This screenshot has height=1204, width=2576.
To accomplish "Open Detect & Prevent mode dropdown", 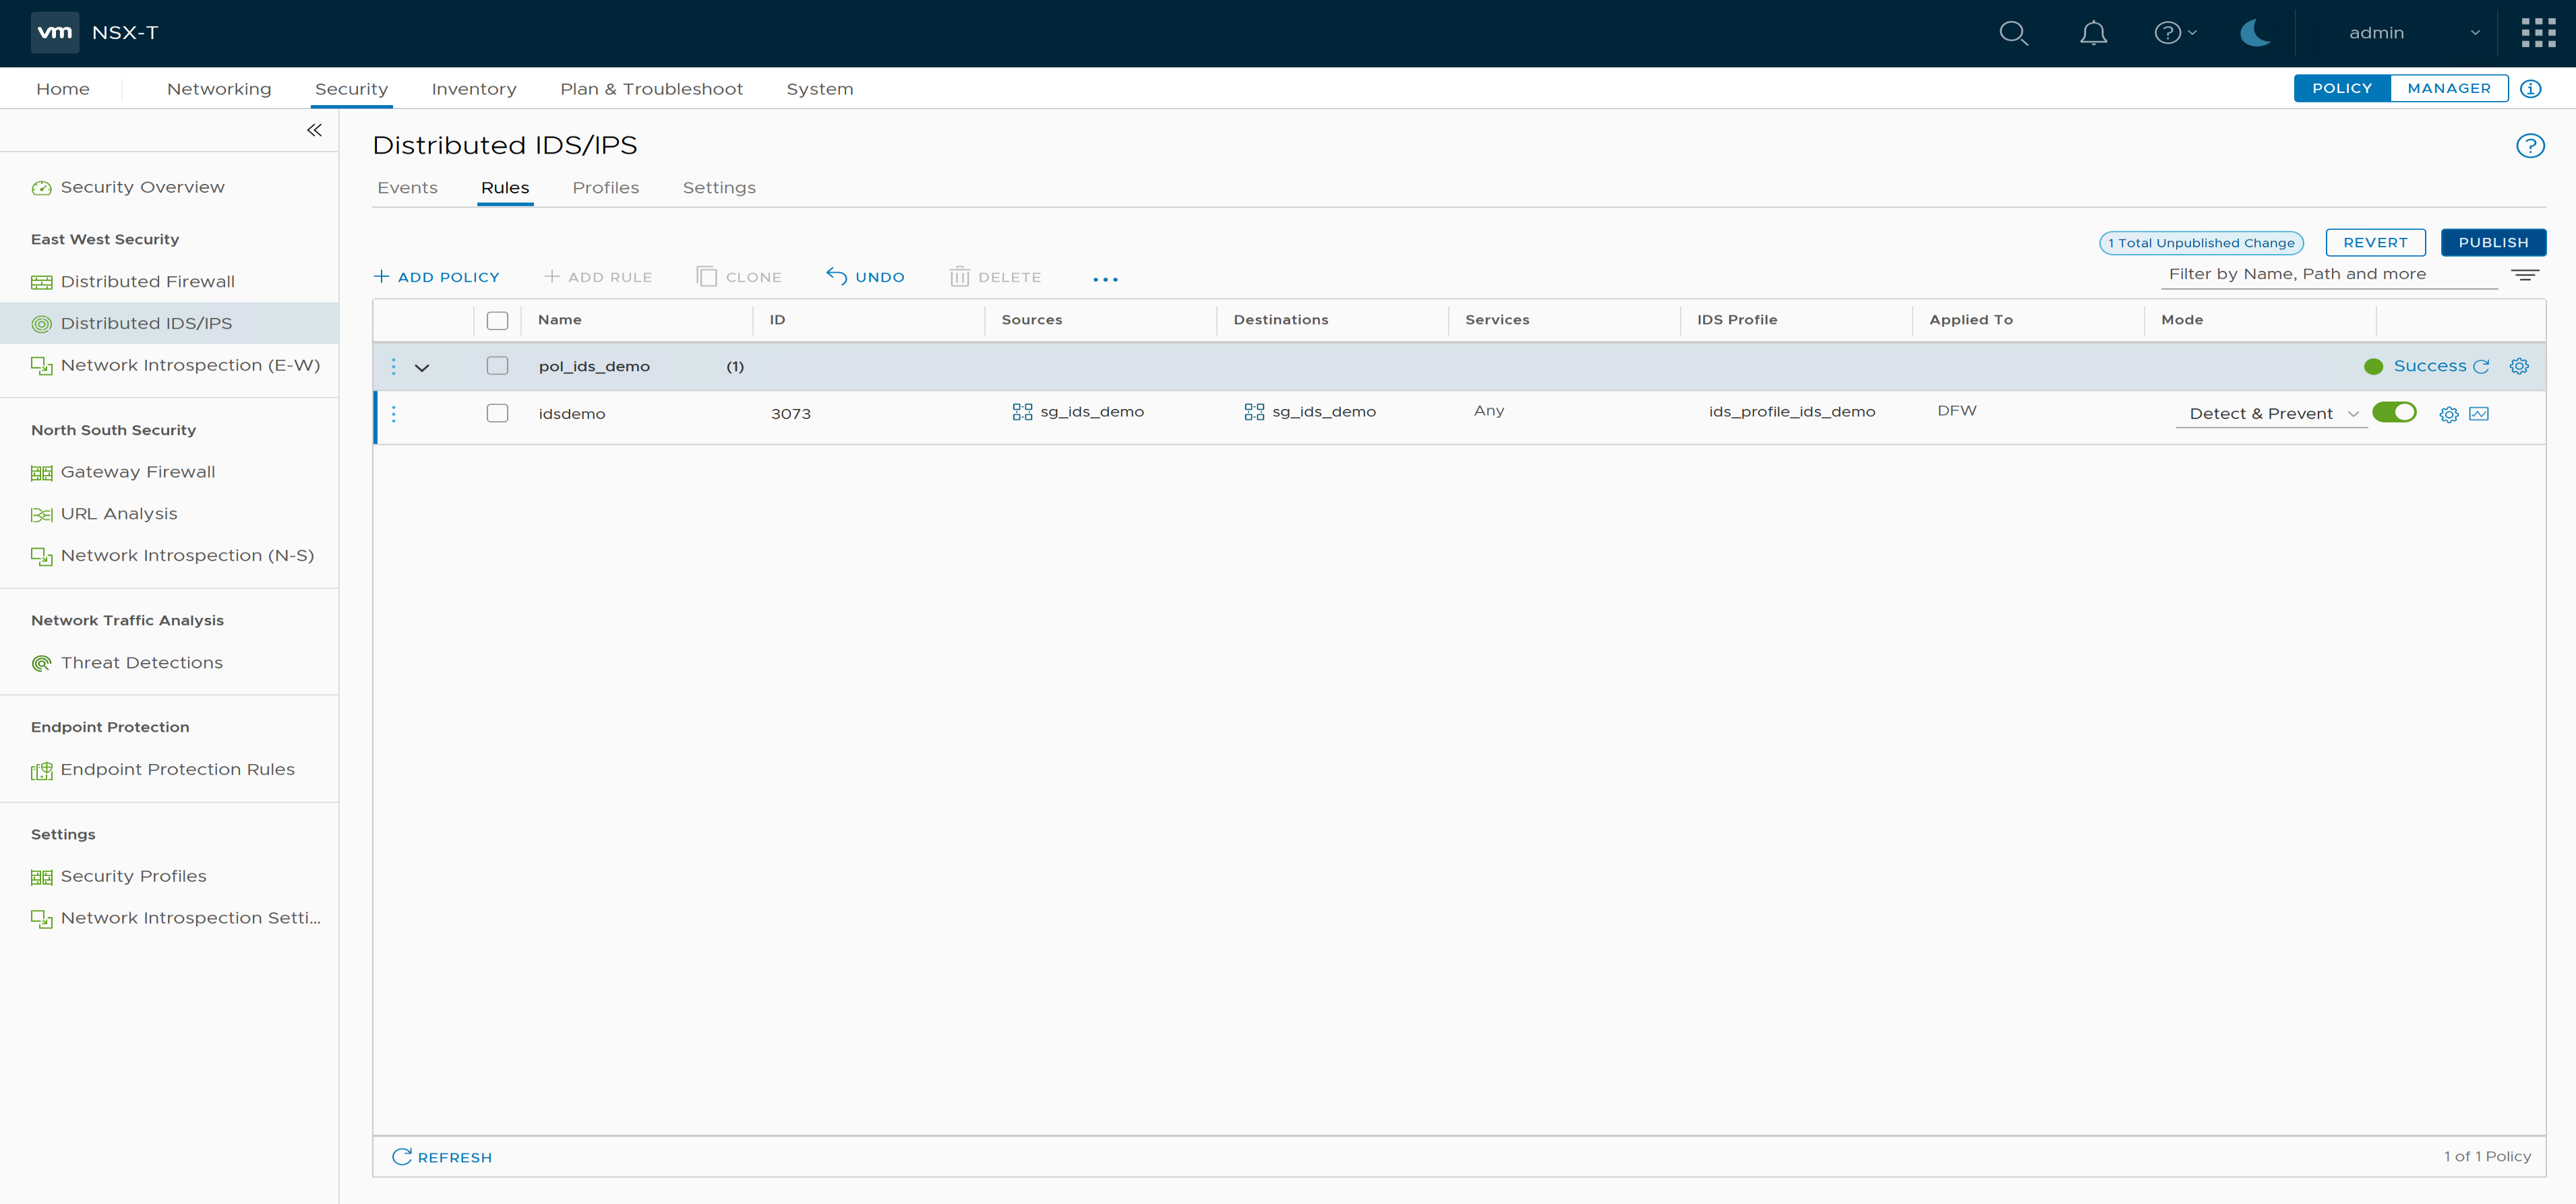I will 2272,414.
